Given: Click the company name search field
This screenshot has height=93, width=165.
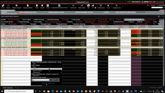Looking at the screenshot, I should tap(40, 80).
